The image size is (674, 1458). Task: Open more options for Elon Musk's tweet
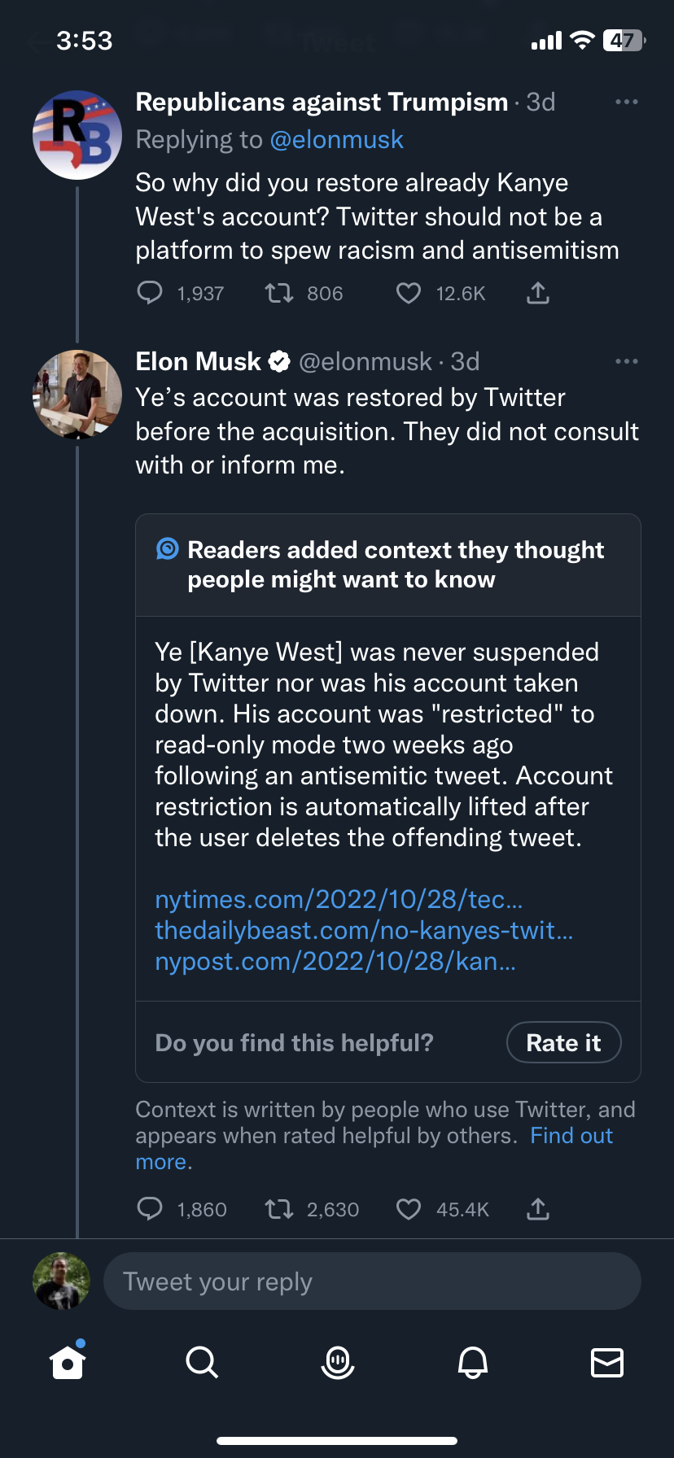pyautogui.click(x=626, y=361)
